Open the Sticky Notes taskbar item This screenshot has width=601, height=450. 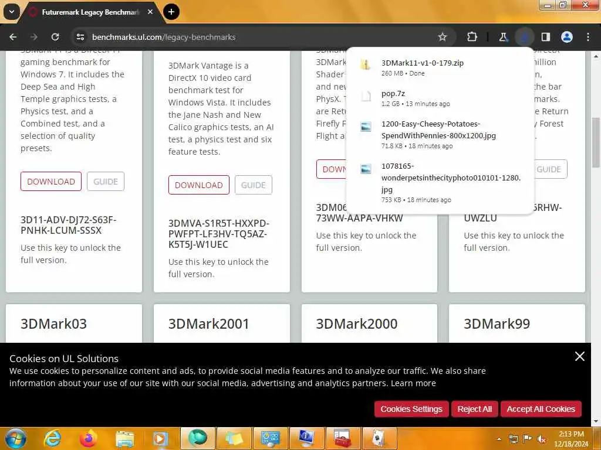pyautogui.click(x=234, y=438)
